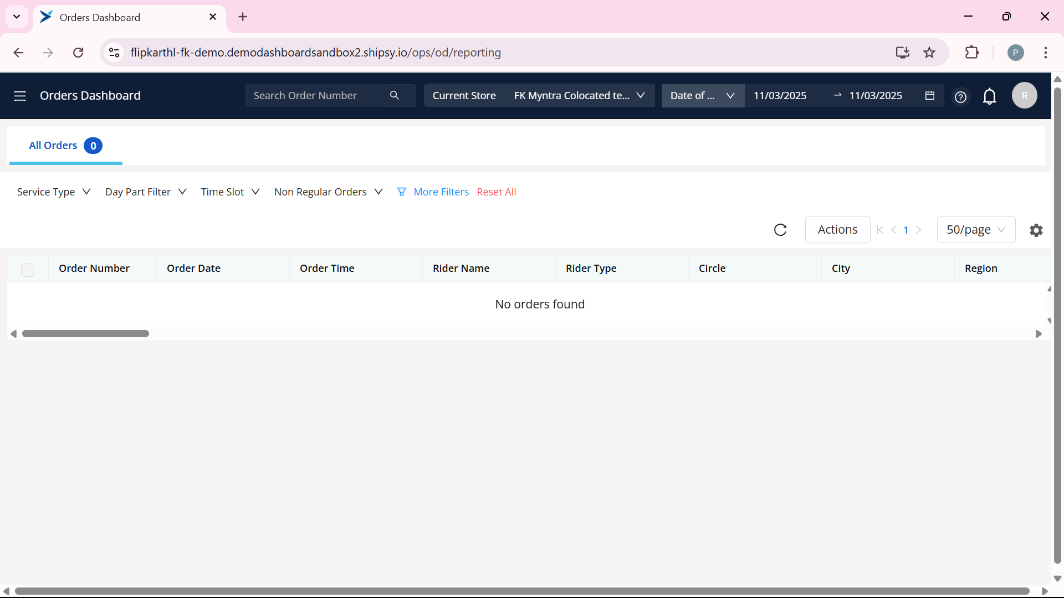1064x598 pixels.
Task: Click the end date 11/03/2025 field
Action: coord(876,95)
